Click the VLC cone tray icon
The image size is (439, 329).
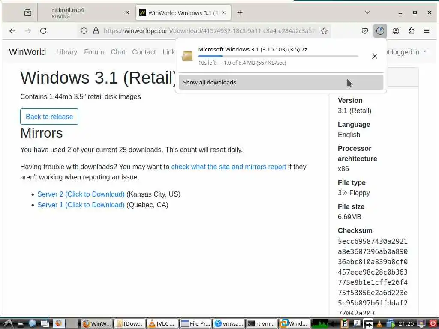pyautogui.click(x=379, y=324)
